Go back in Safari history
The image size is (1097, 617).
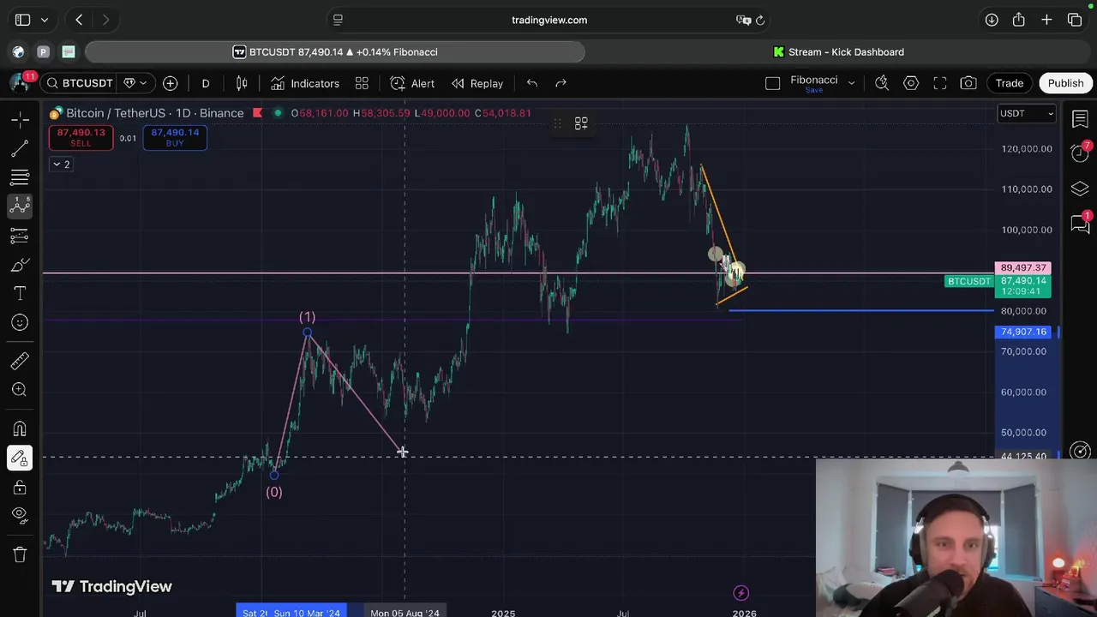tap(79, 20)
